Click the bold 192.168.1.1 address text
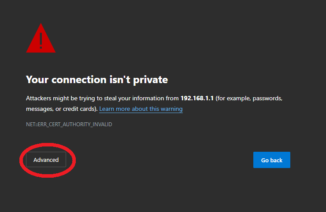 click(x=197, y=98)
